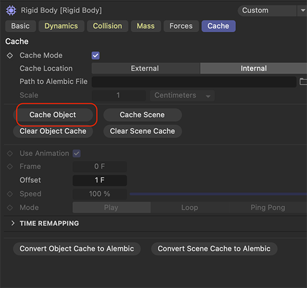Open the Custom mode dropdown
307x288 pixels.
[272, 10]
